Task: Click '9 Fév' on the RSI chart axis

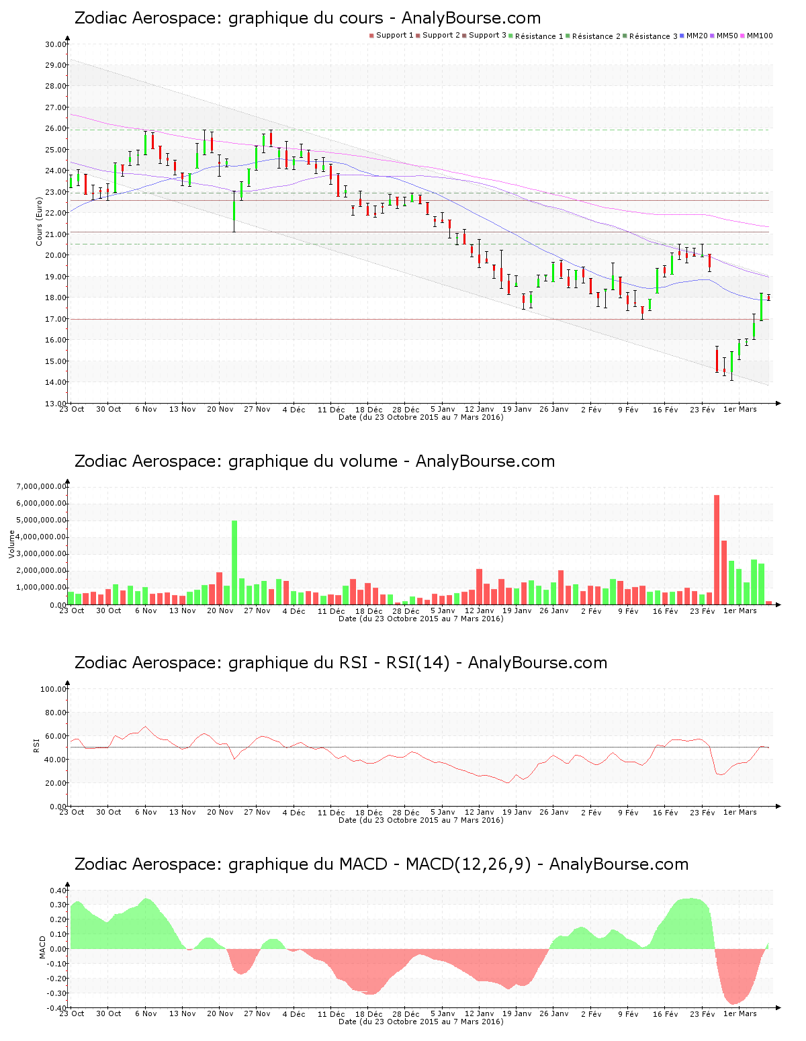Action: click(x=628, y=812)
